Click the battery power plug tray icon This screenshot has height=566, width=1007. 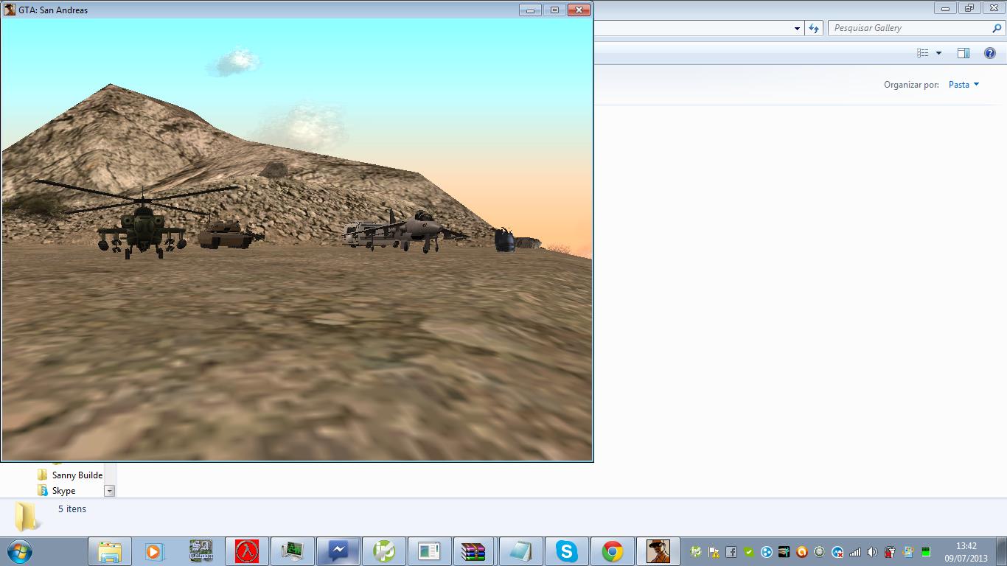click(x=891, y=552)
